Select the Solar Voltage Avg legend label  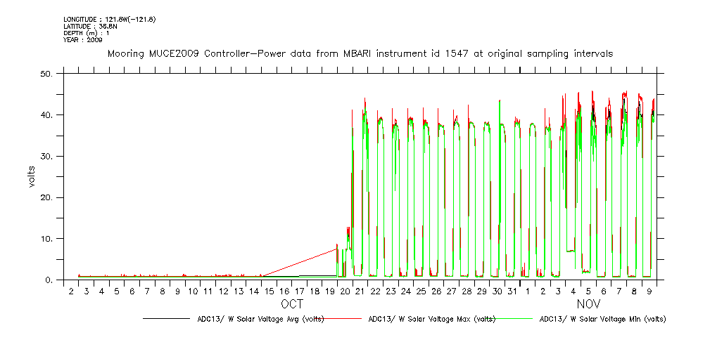click(x=260, y=319)
